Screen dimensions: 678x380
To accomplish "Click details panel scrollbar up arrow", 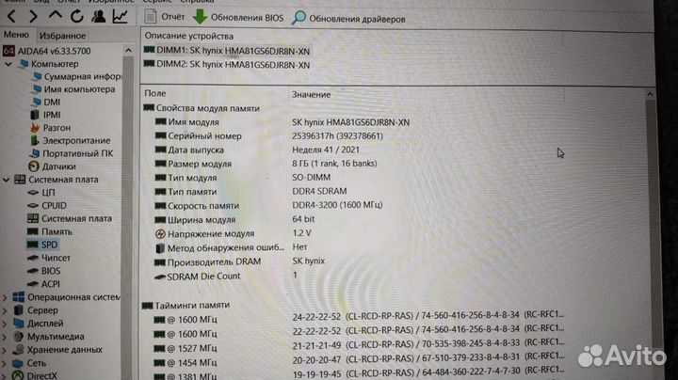I will 650,94.
